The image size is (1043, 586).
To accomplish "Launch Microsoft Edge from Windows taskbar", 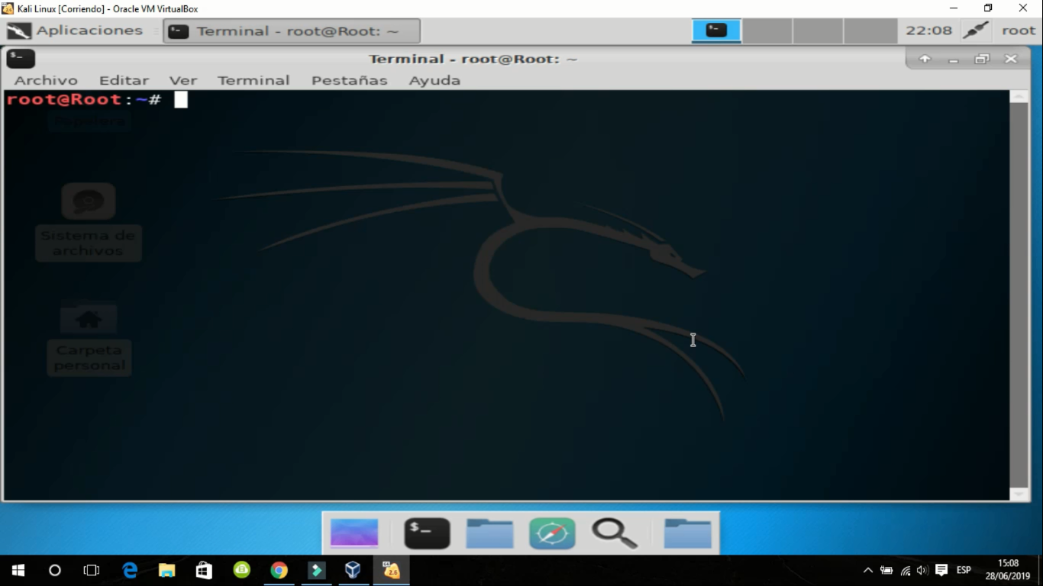I will click(x=130, y=570).
